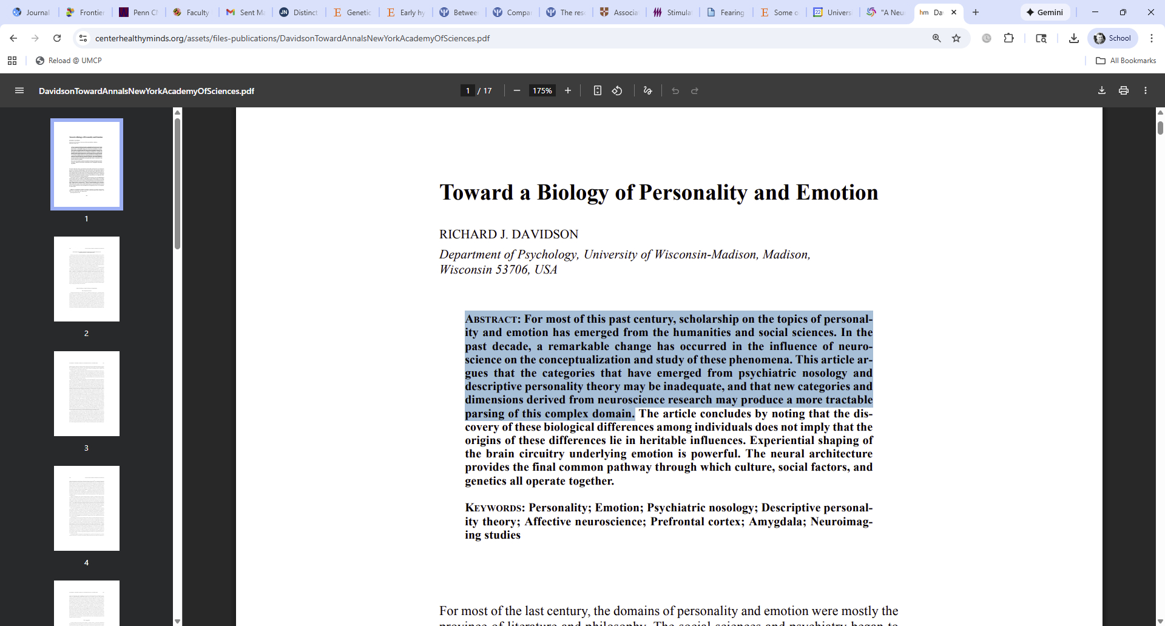
Task: Toggle the PDF sidebar menu icon
Action: click(x=19, y=91)
